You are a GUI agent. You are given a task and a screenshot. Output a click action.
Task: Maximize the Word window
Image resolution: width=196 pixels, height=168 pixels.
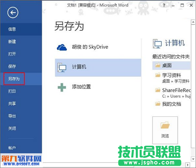[x=182, y=5]
